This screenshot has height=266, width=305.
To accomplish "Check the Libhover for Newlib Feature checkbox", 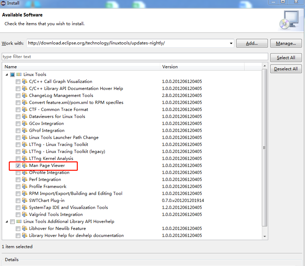I will point(18,229).
